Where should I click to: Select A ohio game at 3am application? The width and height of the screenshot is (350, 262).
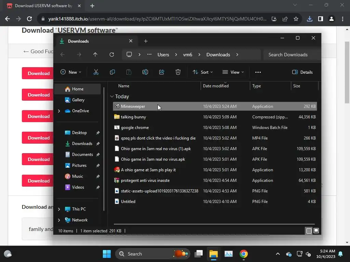pyautogui.click(x=215, y=170)
